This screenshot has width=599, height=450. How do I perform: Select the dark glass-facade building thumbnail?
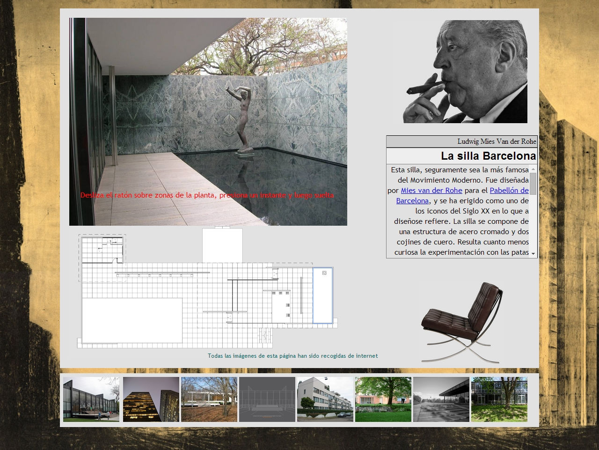click(91, 399)
